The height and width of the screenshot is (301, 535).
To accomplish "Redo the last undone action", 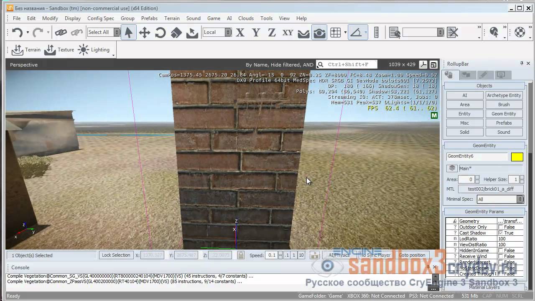I will [x=38, y=32].
